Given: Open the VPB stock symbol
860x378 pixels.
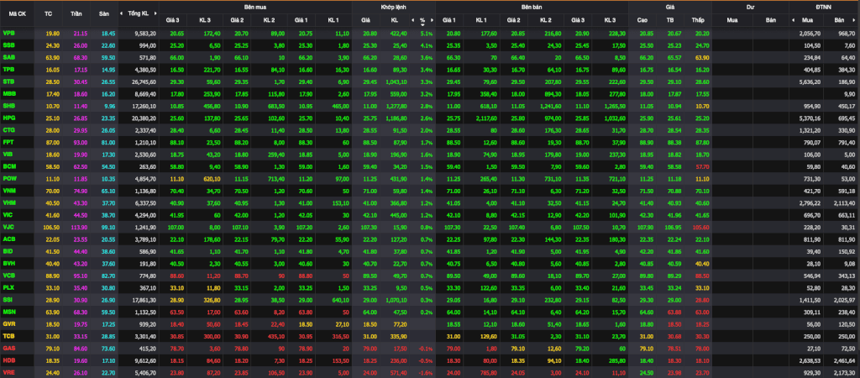Looking at the screenshot, I should tap(8, 34).
